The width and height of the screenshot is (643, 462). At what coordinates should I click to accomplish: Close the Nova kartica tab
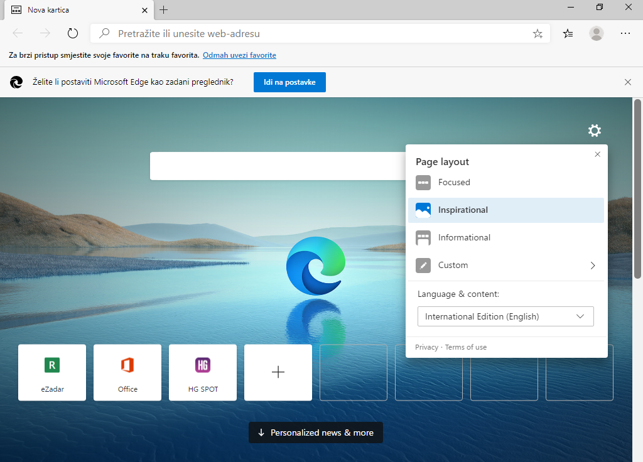click(x=145, y=10)
